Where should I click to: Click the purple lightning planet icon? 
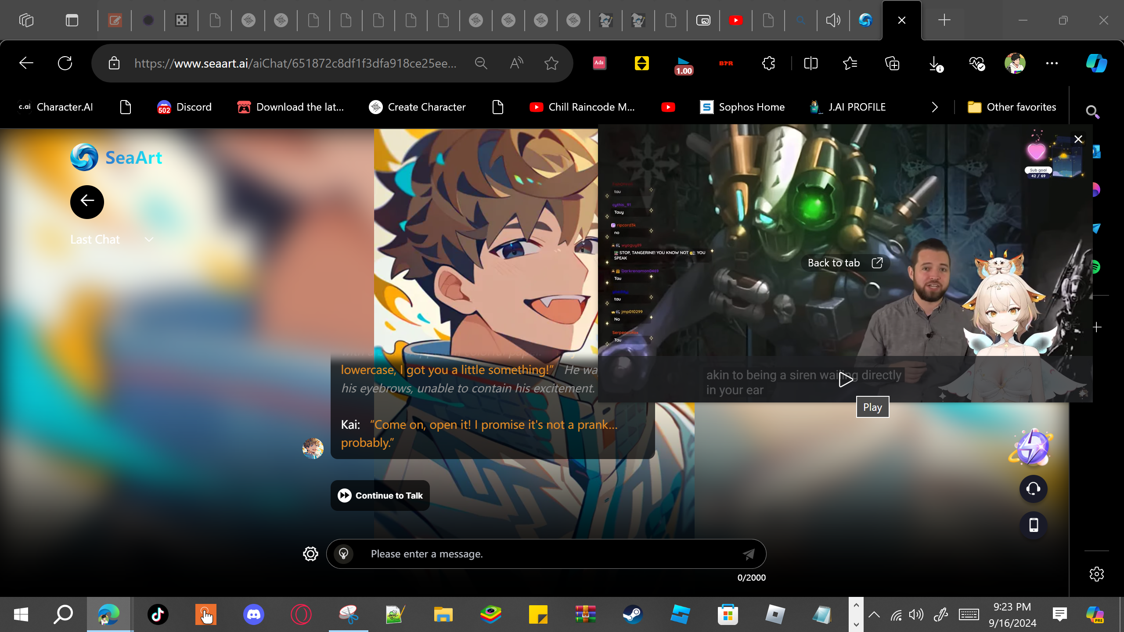click(x=1031, y=448)
